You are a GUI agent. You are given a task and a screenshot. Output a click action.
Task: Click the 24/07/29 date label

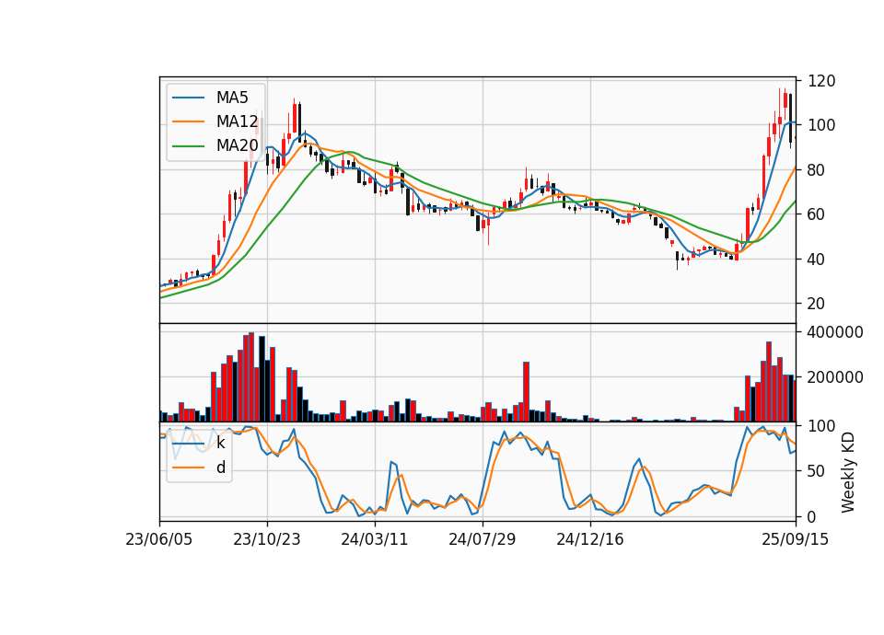[482, 540]
